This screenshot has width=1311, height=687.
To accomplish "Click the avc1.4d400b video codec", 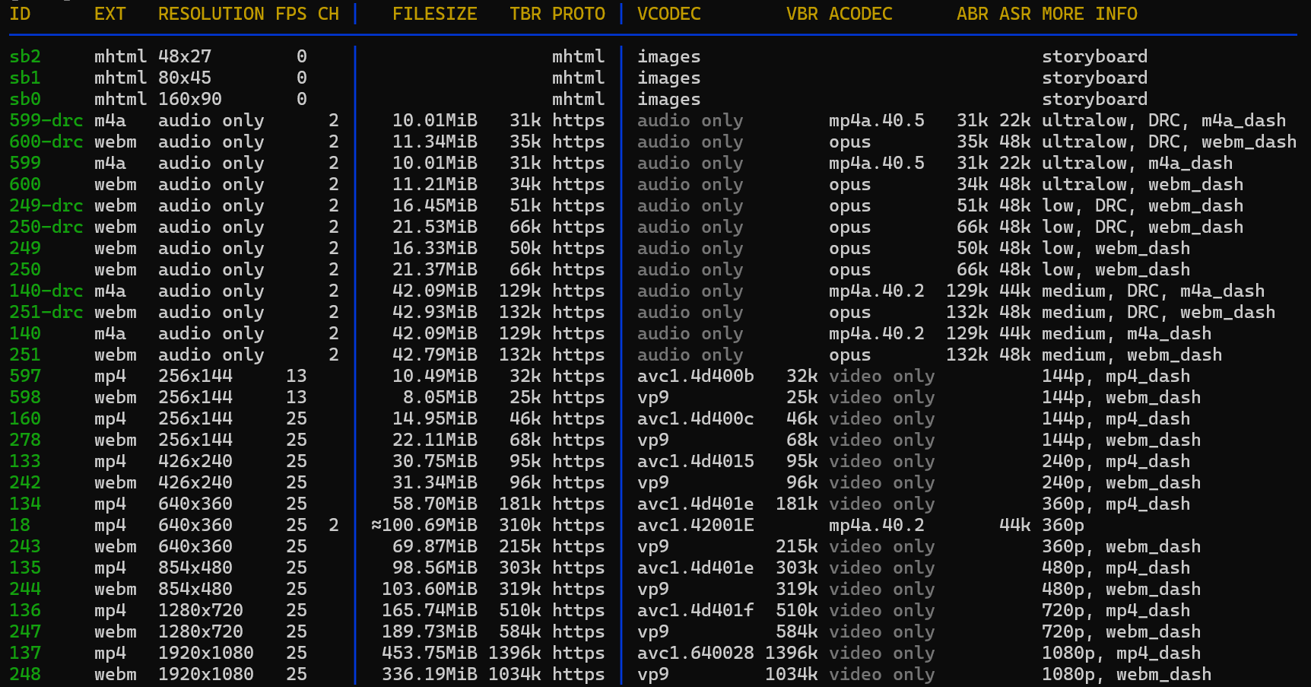I will point(696,376).
